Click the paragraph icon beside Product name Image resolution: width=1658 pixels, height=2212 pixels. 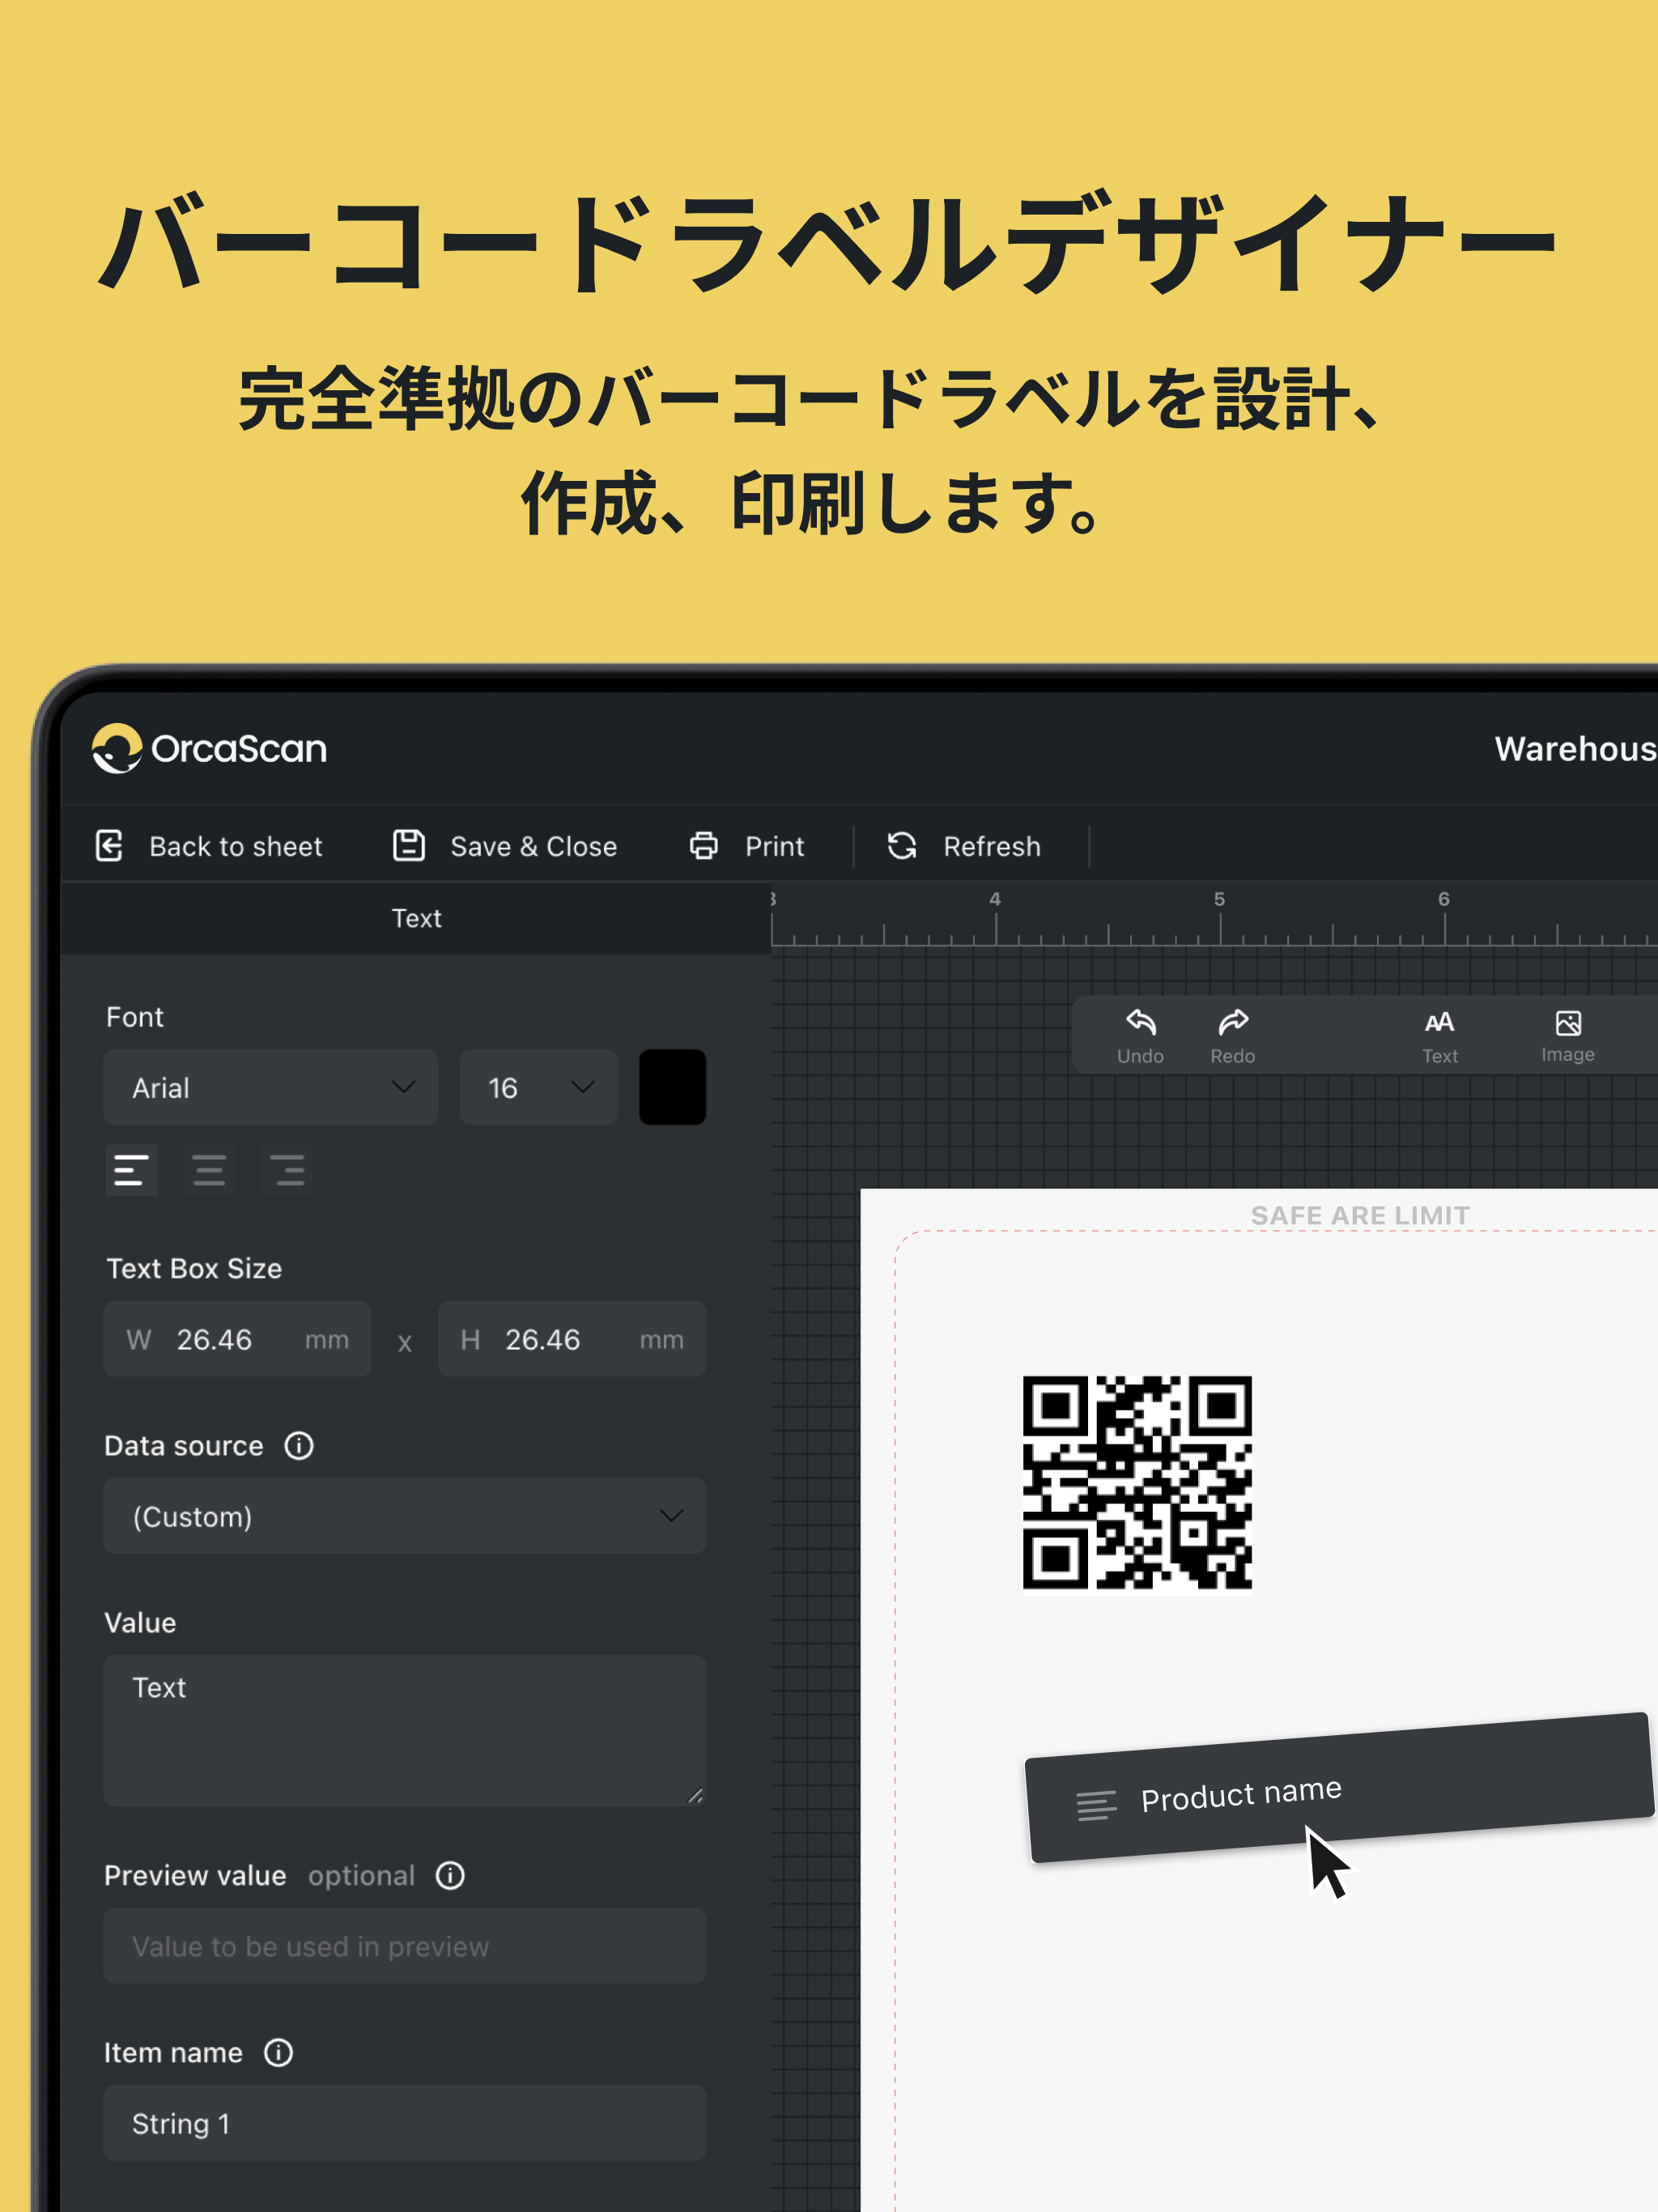[x=1096, y=1805]
